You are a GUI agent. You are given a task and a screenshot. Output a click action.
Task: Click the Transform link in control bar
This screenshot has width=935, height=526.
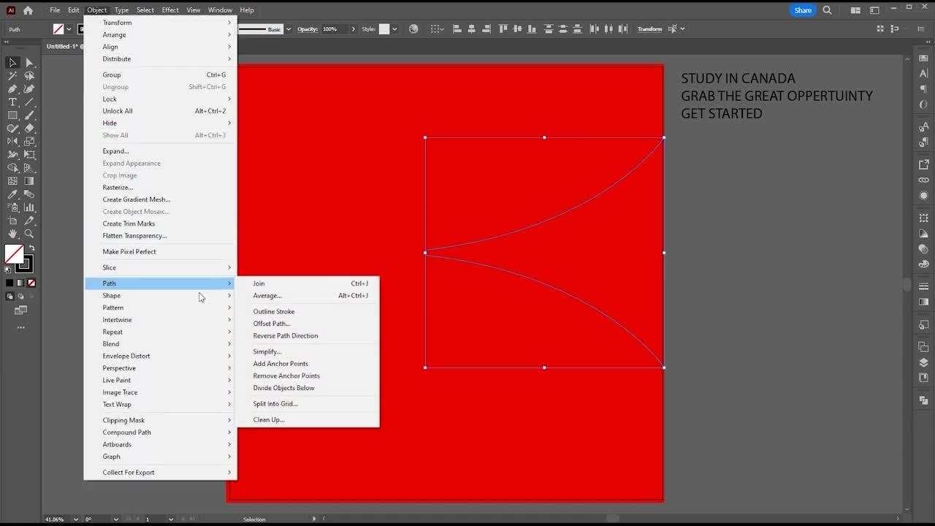pyautogui.click(x=649, y=29)
